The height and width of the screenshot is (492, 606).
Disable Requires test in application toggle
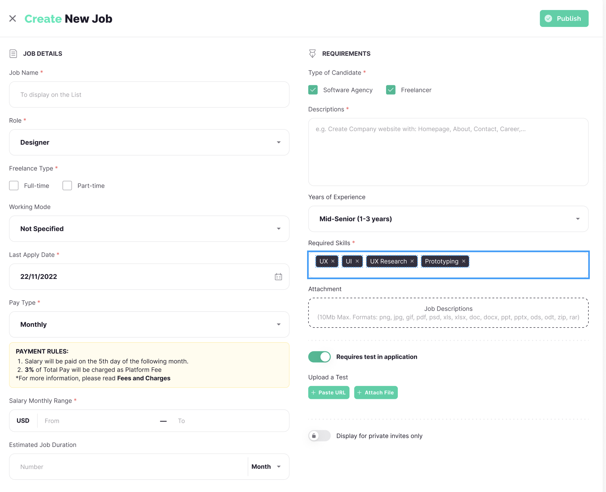[320, 357]
